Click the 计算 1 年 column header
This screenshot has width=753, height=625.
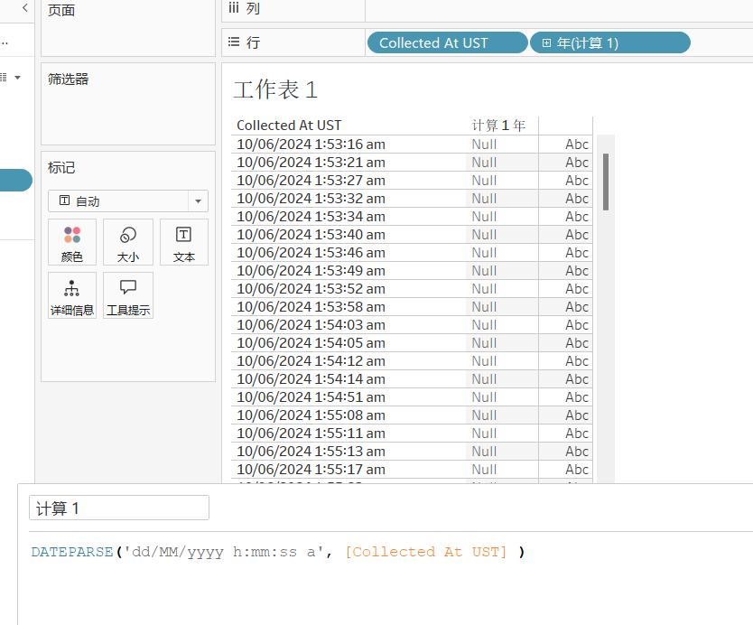[498, 126]
